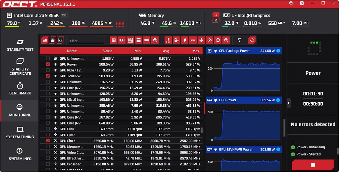The width and height of the screenshot is (339, 172).
Task: Toggle the CPU sensor category filter
Action: coord(114,40)
